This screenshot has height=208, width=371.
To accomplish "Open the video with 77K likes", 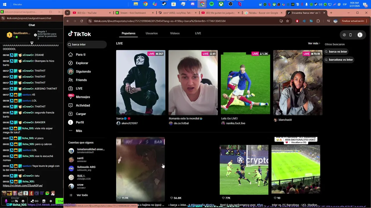I will coord(244,170).
